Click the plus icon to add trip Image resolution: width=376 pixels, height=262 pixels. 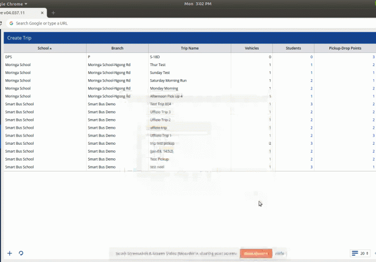pos(9,253)
